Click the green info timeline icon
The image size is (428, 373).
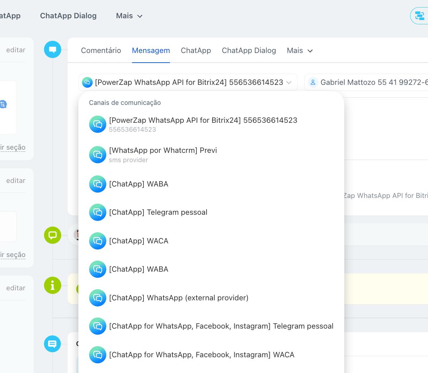pyautogui.click(x=53, y=285)
